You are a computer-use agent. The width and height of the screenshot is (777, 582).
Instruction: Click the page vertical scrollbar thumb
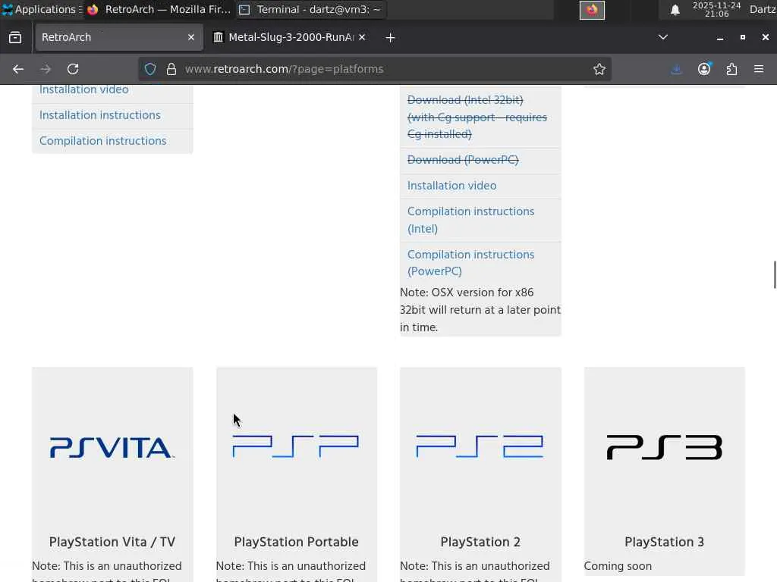coord(775,274)
